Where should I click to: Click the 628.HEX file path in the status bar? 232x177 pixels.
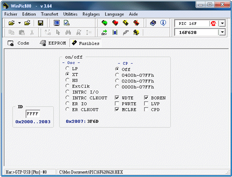click(91, 172)
